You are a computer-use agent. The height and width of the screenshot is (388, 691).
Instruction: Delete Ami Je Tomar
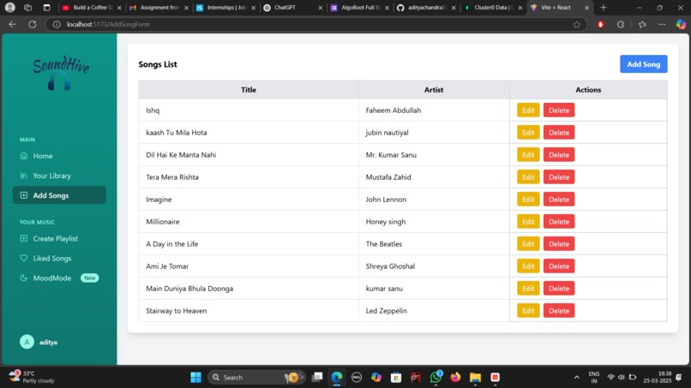[559, 266]
